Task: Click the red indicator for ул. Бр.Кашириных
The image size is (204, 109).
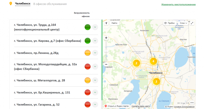Action: [x=87, y=92]
